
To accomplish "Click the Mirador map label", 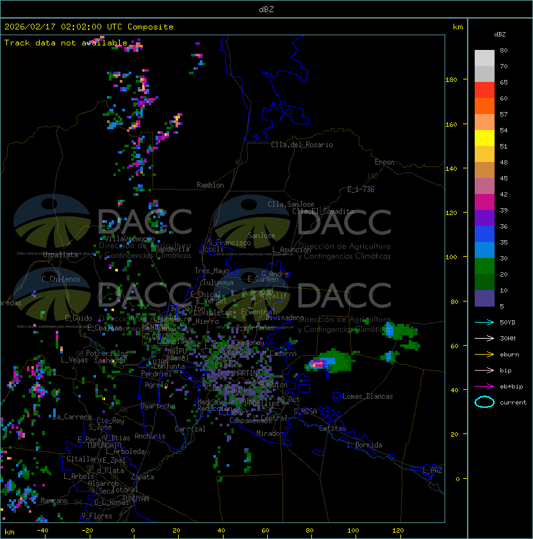I will click(270, 433).
